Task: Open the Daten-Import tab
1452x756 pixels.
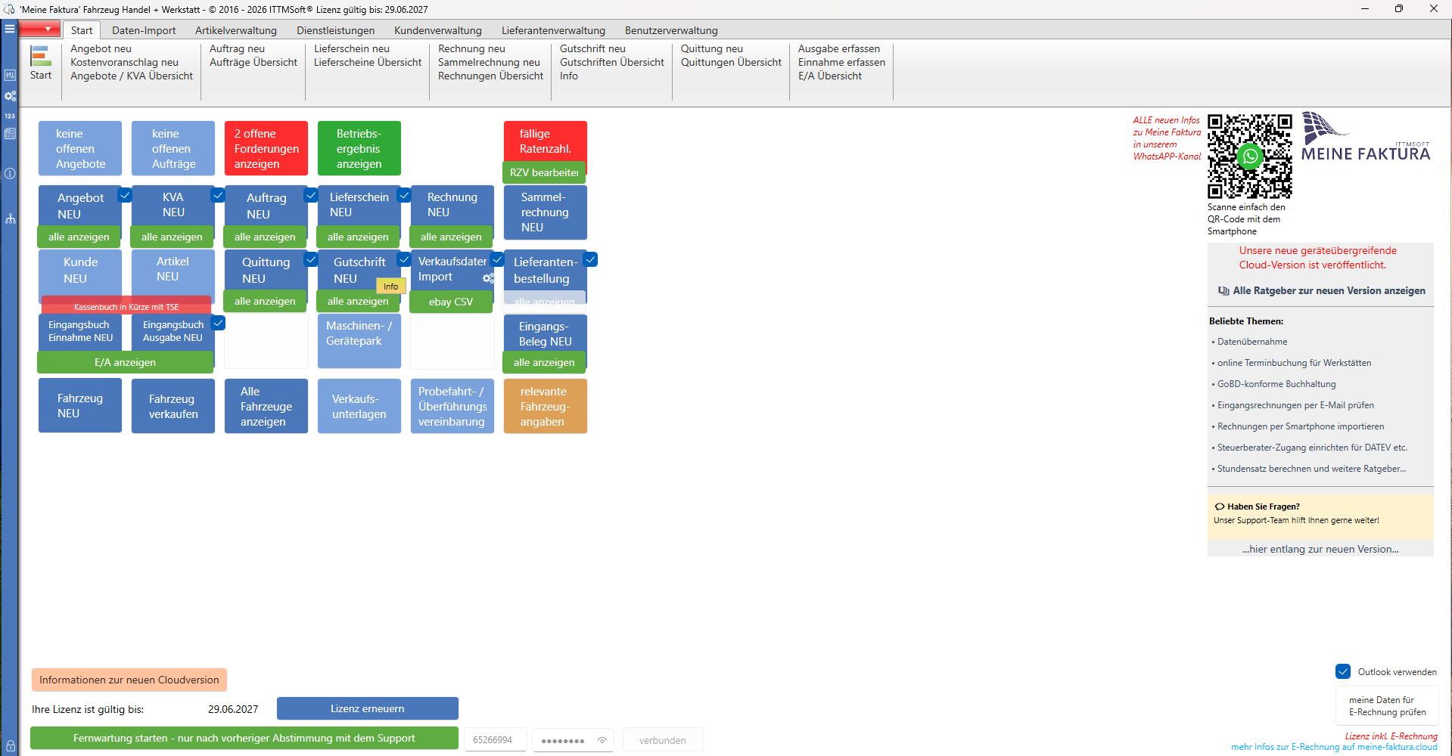Action: (x=144, y=30)
